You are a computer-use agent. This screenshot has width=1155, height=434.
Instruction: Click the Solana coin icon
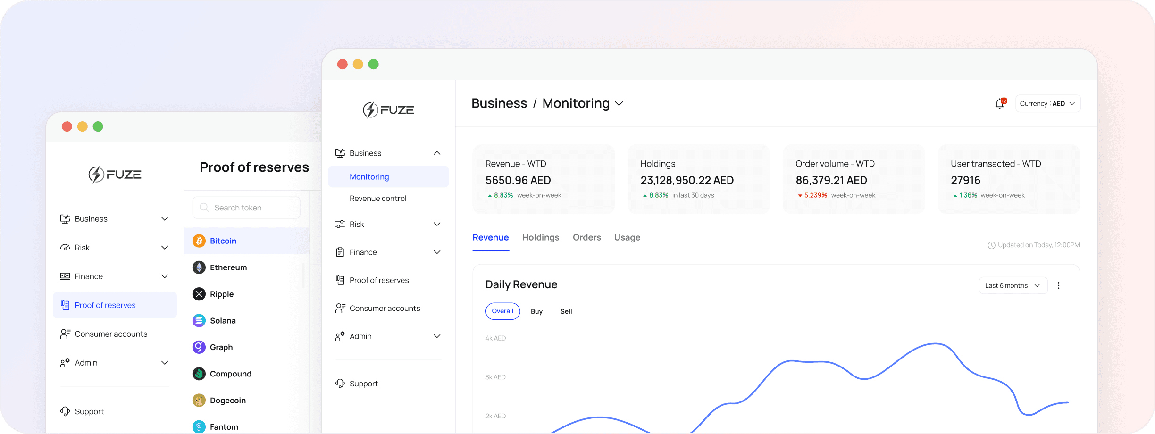(199, 321)
